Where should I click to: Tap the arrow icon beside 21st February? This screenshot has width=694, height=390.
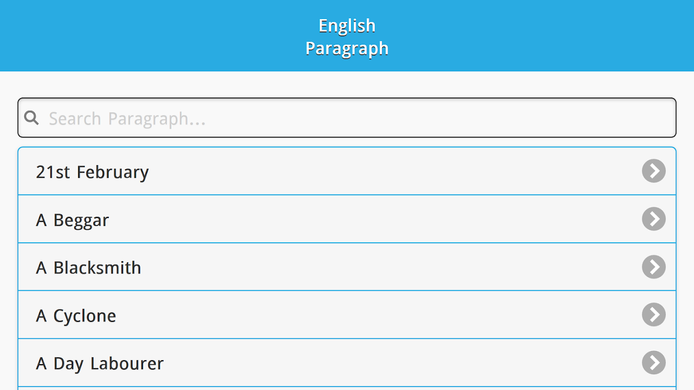tap(653, 171)
